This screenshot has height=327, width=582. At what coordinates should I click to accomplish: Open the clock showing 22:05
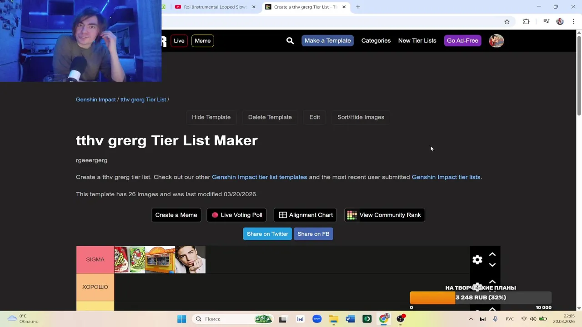564,319
